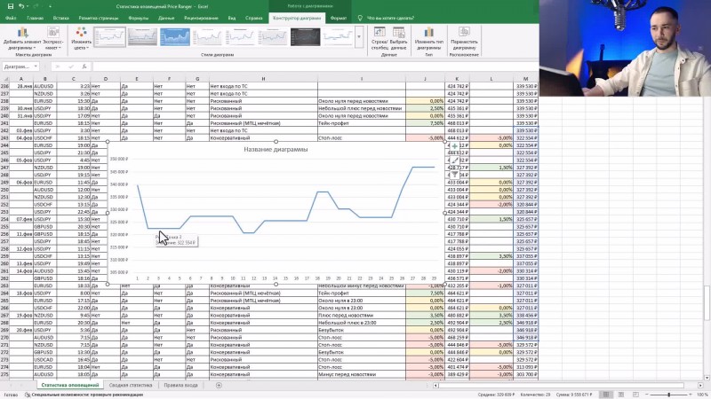Switch to Normal view button
The image size is (711, 399).
click(x=606, y=395)
